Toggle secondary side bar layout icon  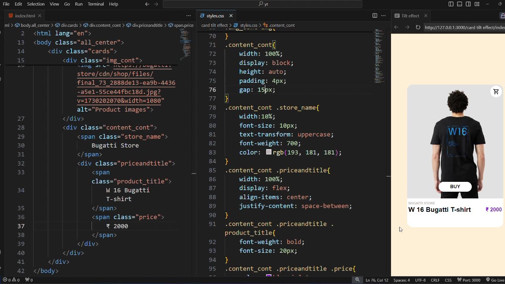468,4
